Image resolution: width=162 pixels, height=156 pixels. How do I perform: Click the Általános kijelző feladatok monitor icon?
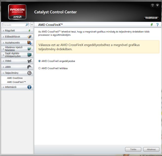tap(29, 49)
